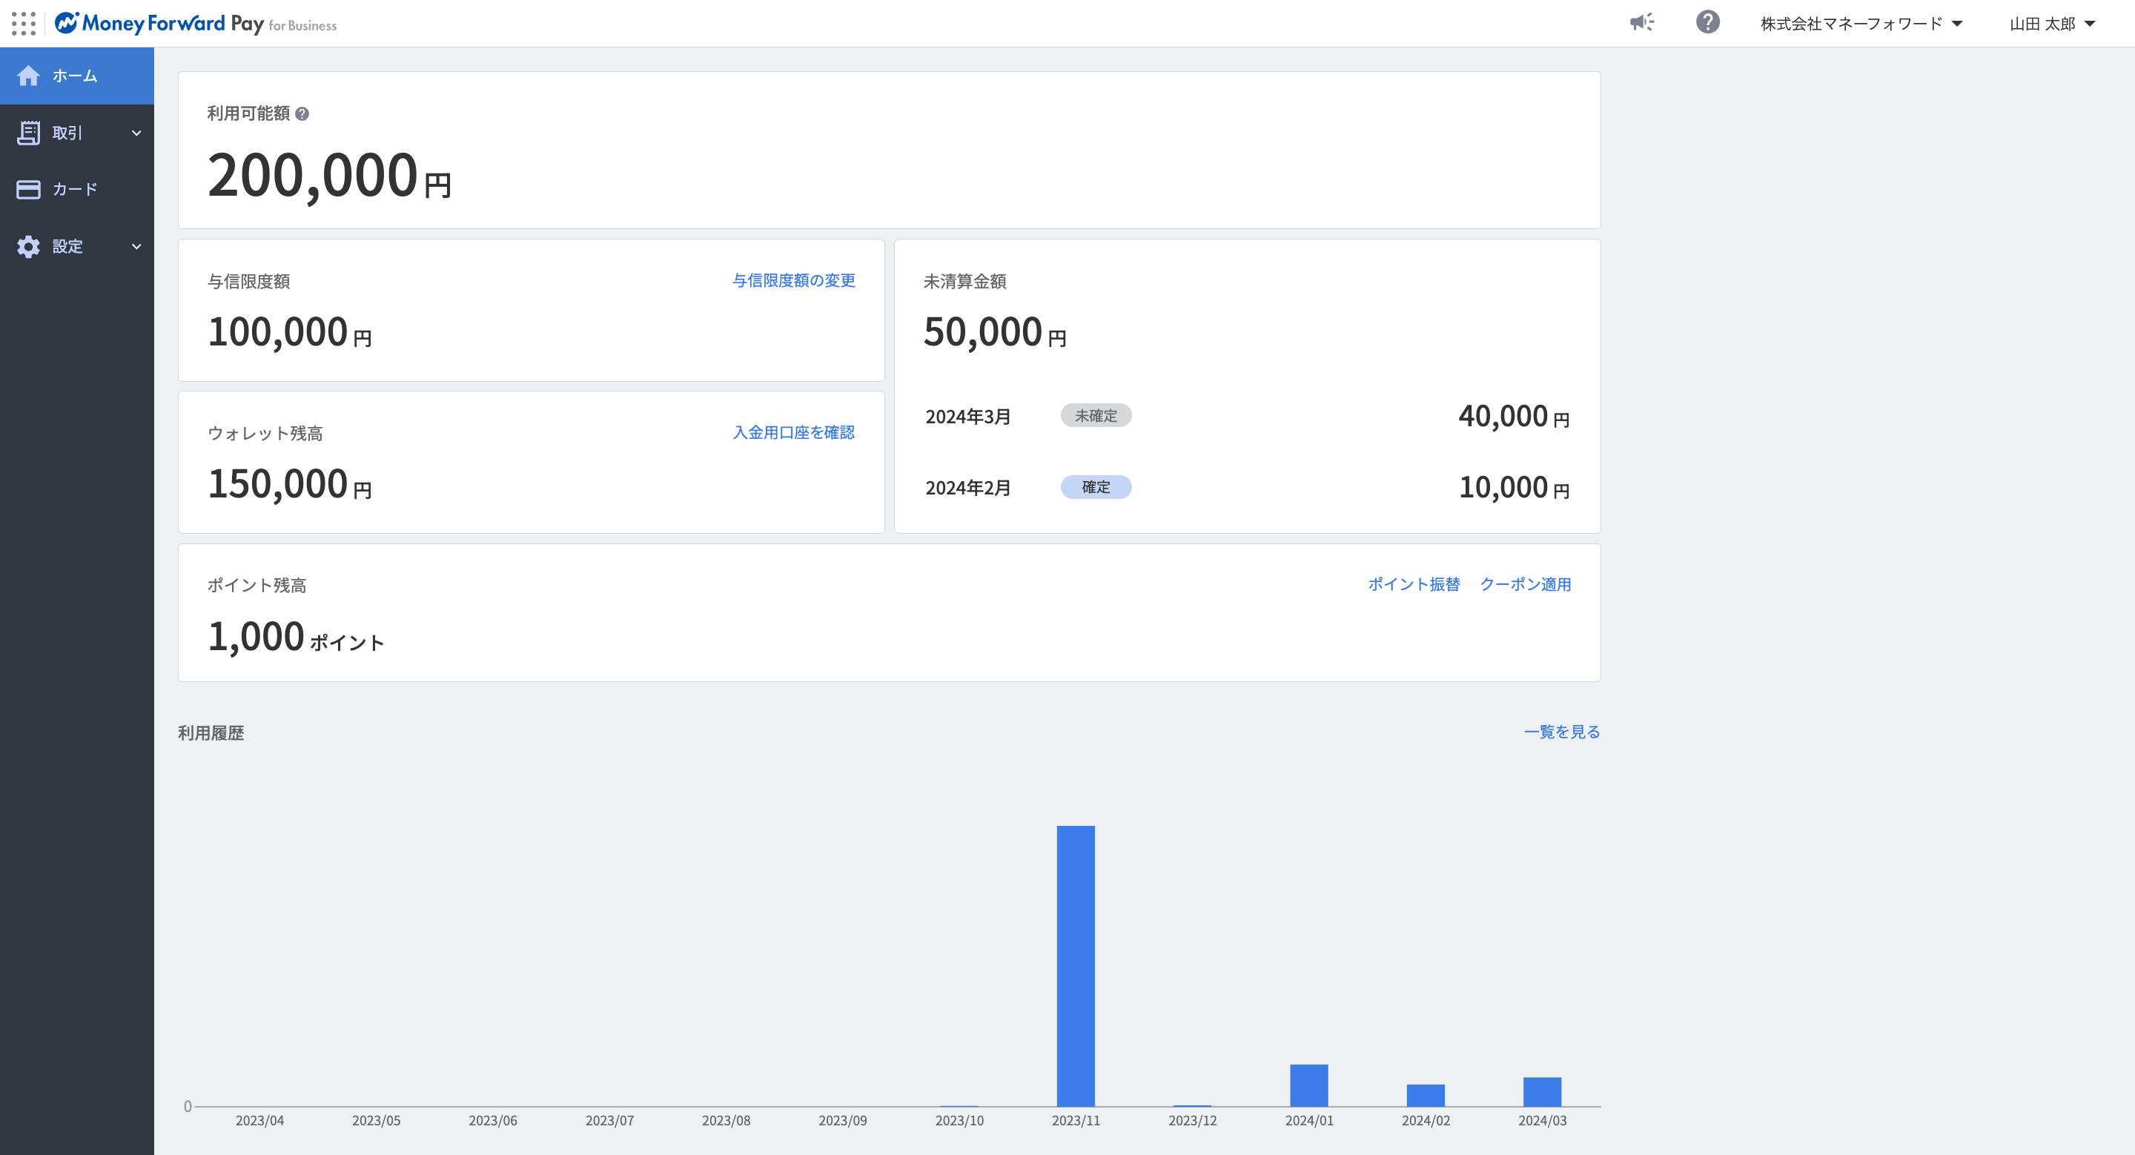Click the 入金用口座を確認 link
Screen dimensions: 2135x1155
[793, 432]
